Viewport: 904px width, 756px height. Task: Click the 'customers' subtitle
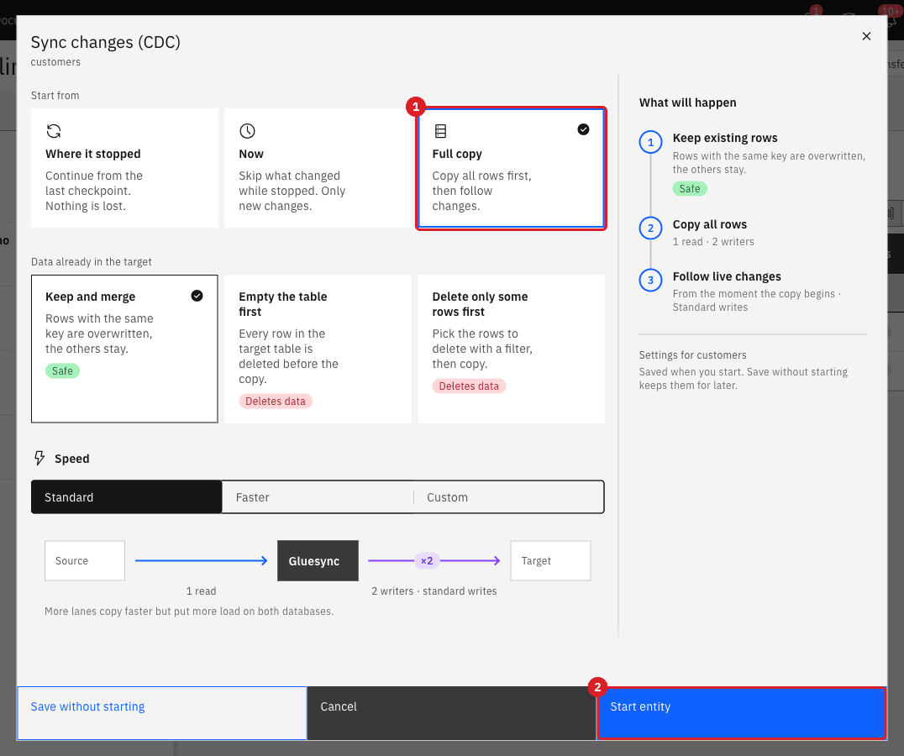click(x=55, y=61)
